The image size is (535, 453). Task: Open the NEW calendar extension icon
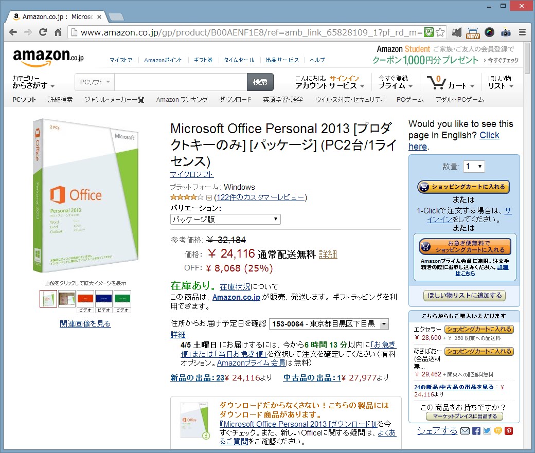tap(473, 33)
